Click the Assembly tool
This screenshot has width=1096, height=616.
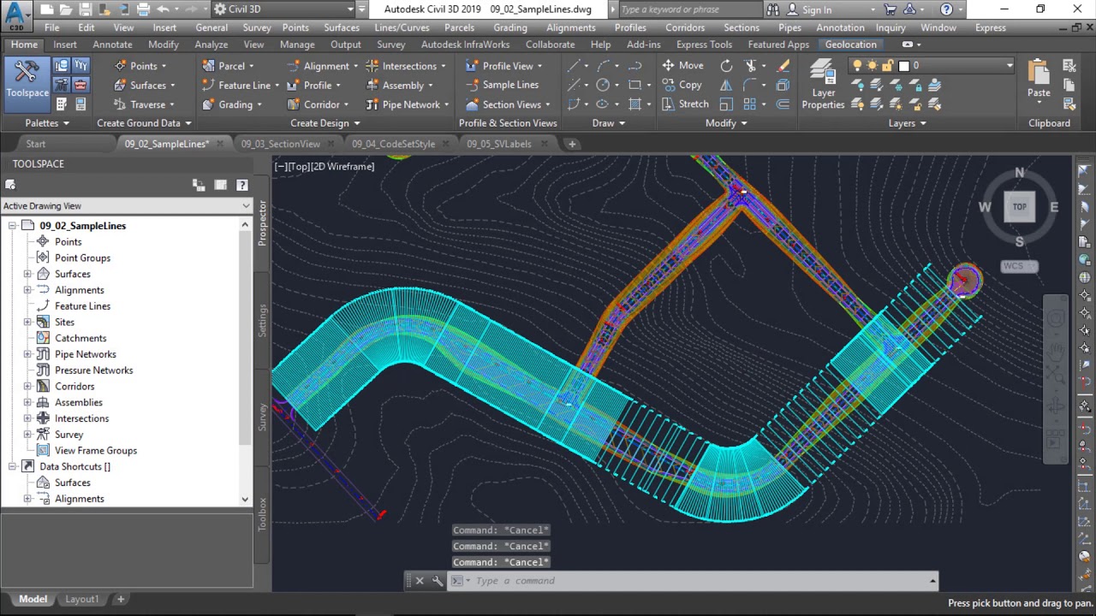click(399, 86)
